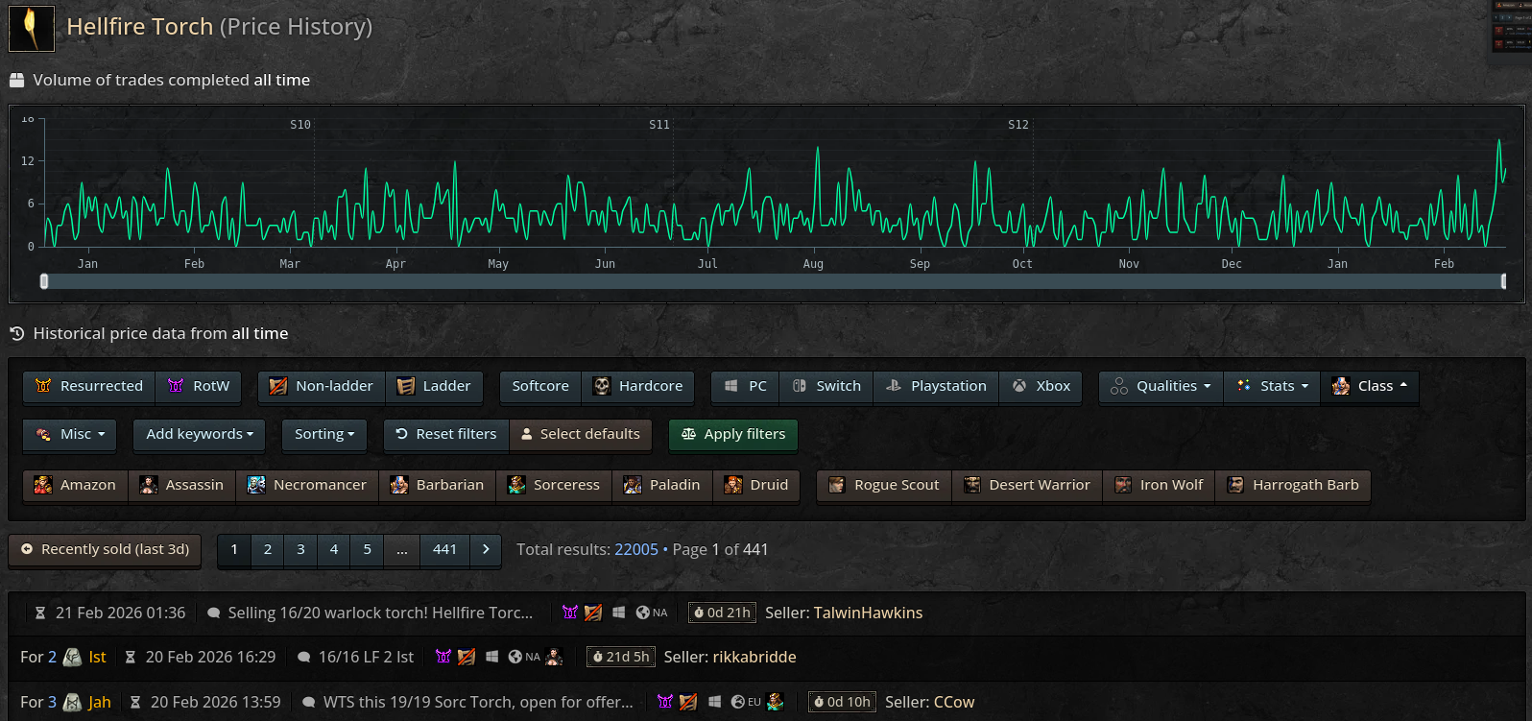Jump to last page 441
Image resolution: width=1532 pixels, height=721 pixels.
(444, 550)
